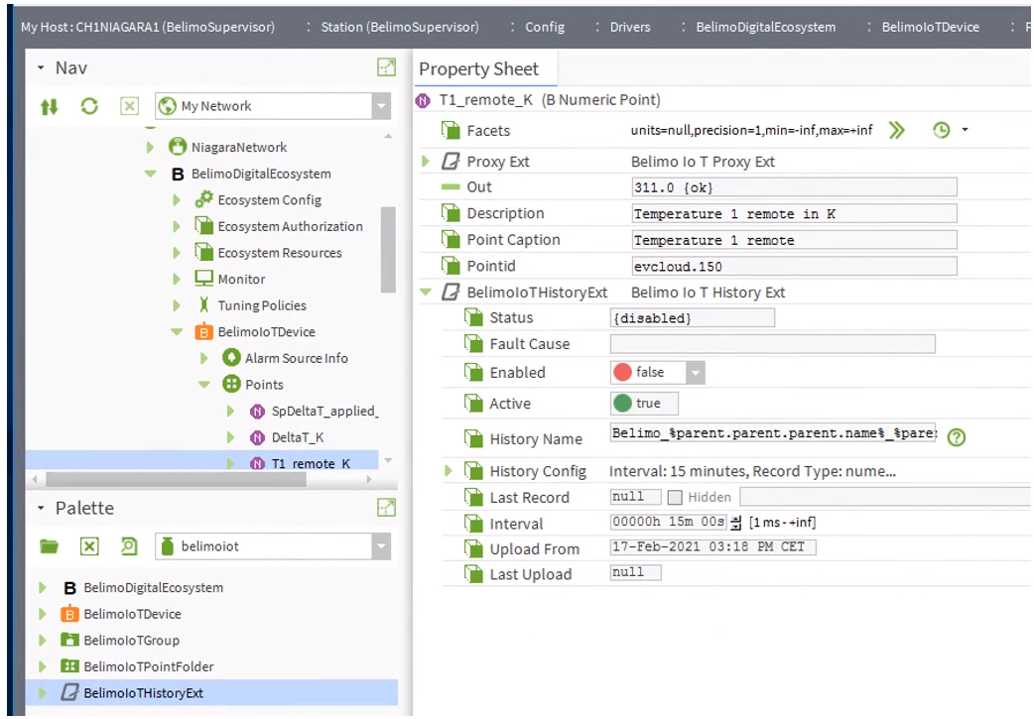Expand Ecosystem Authorization tree node

click(177, 226)
